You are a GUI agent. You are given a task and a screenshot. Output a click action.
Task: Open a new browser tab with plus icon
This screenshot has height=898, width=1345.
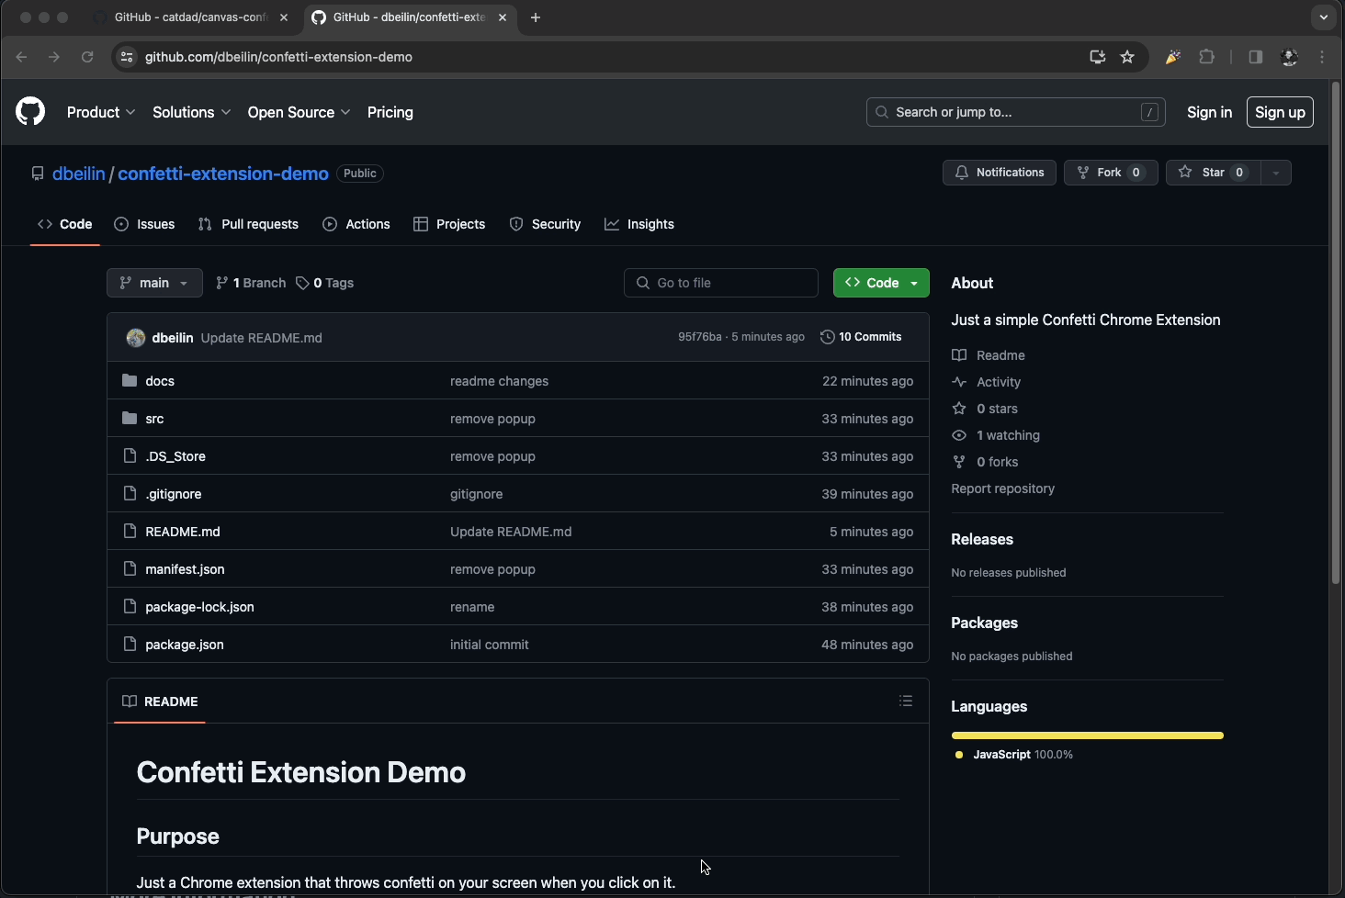[536, 17]
